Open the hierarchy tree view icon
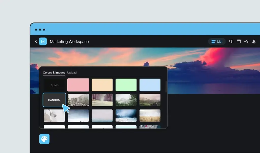This screenshot has height=153, width=260. [254, 41]
